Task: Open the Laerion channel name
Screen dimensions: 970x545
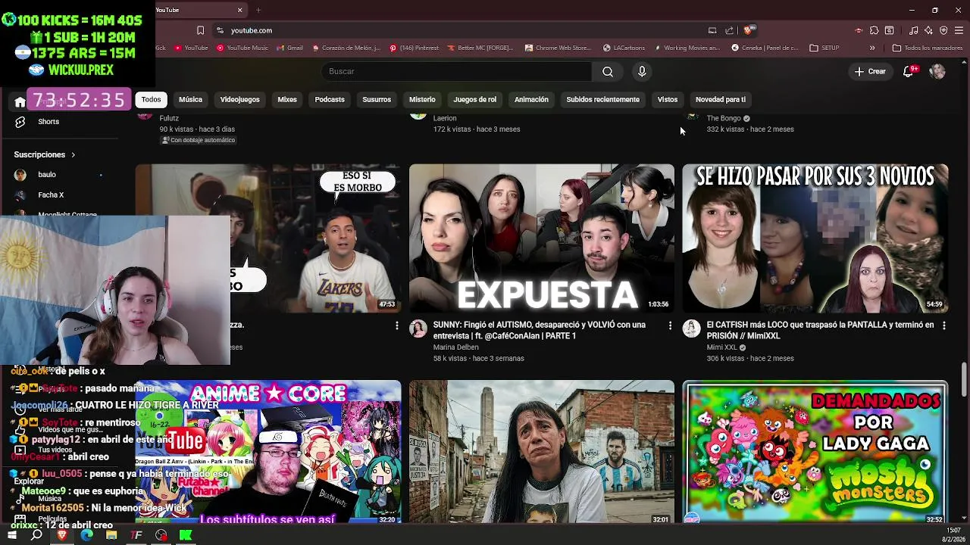Action: [x=445, y=118]
